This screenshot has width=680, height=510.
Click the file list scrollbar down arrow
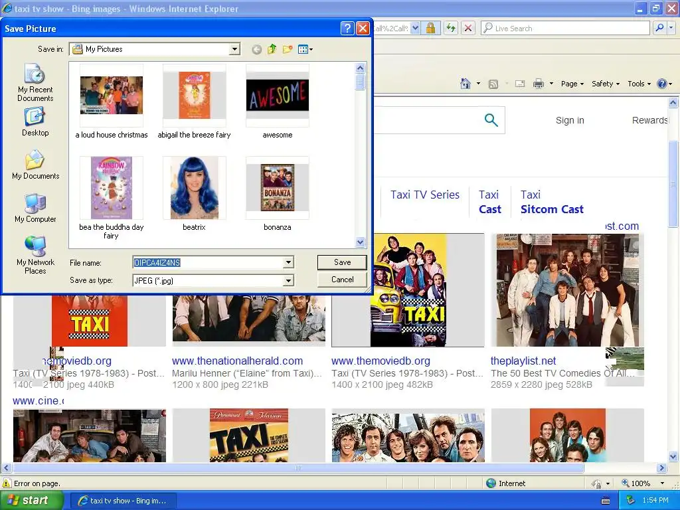tap(360, 242)
